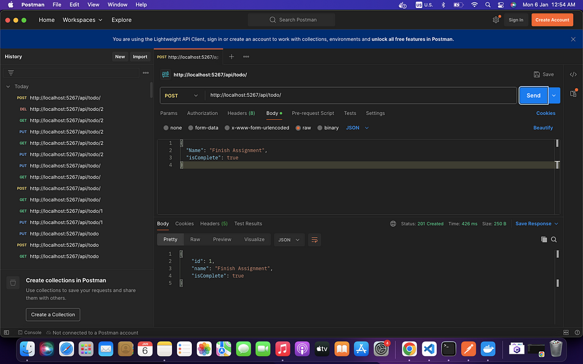Click the collections trash box icon
The image size is (583, 364).
13,283
